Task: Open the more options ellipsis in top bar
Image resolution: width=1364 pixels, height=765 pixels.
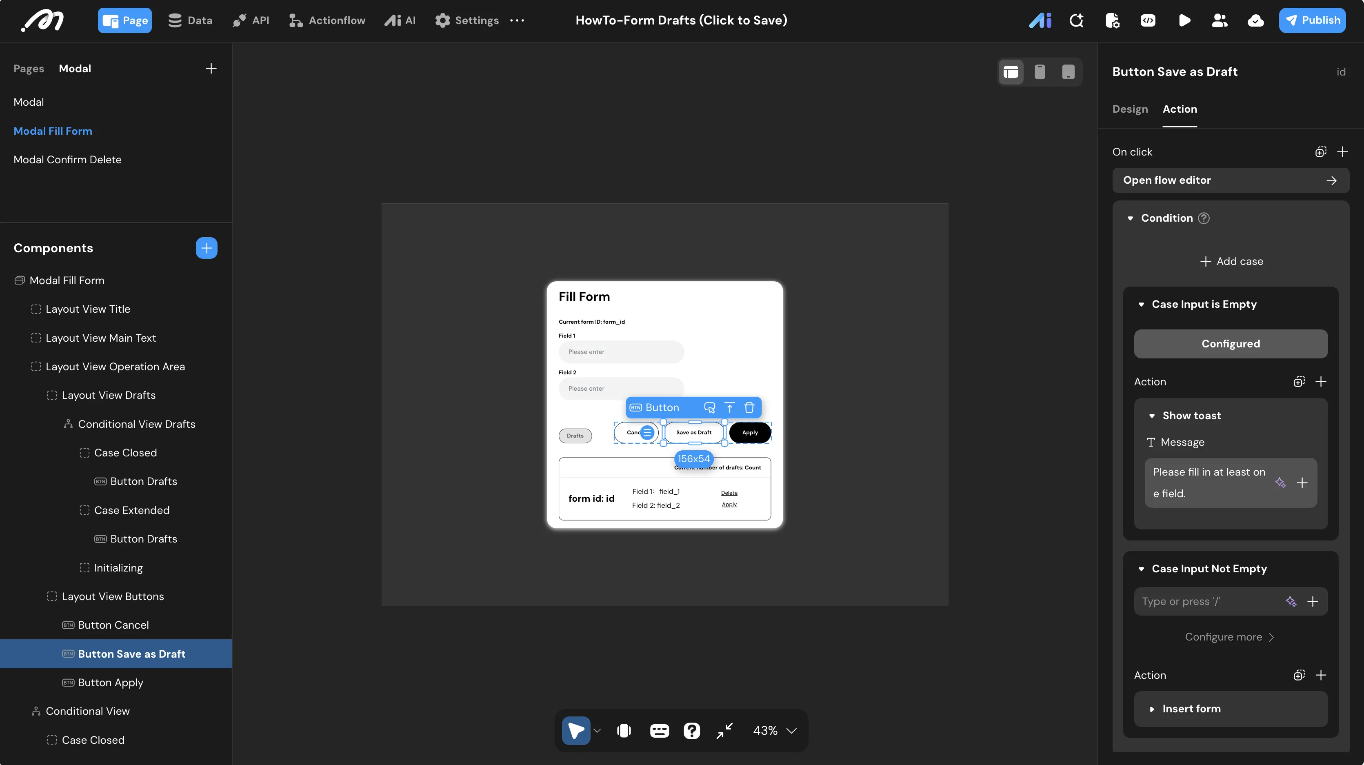Action: click(517, 21)
